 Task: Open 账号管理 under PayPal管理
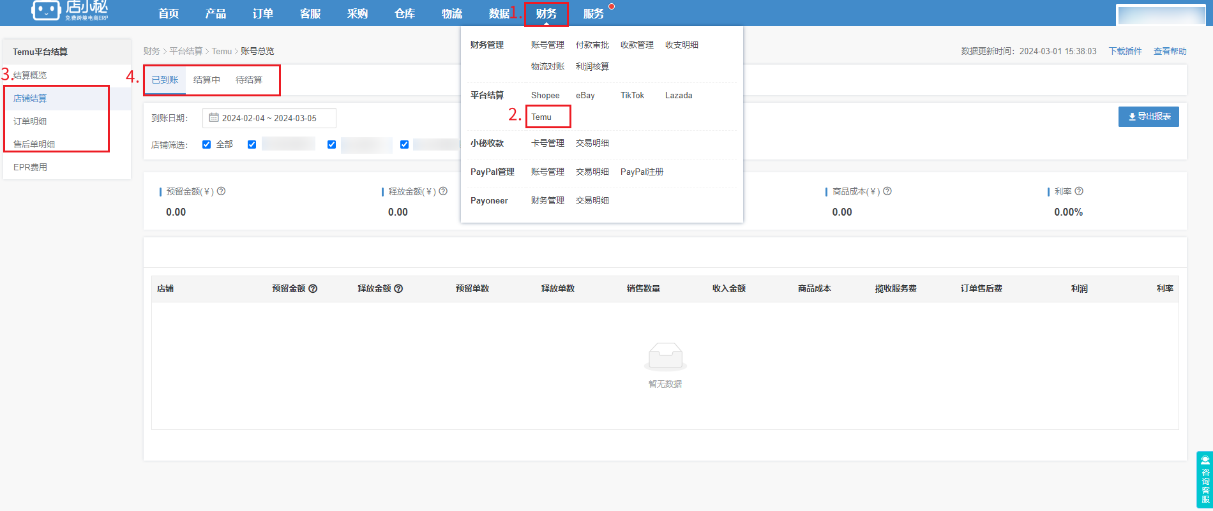548,172
